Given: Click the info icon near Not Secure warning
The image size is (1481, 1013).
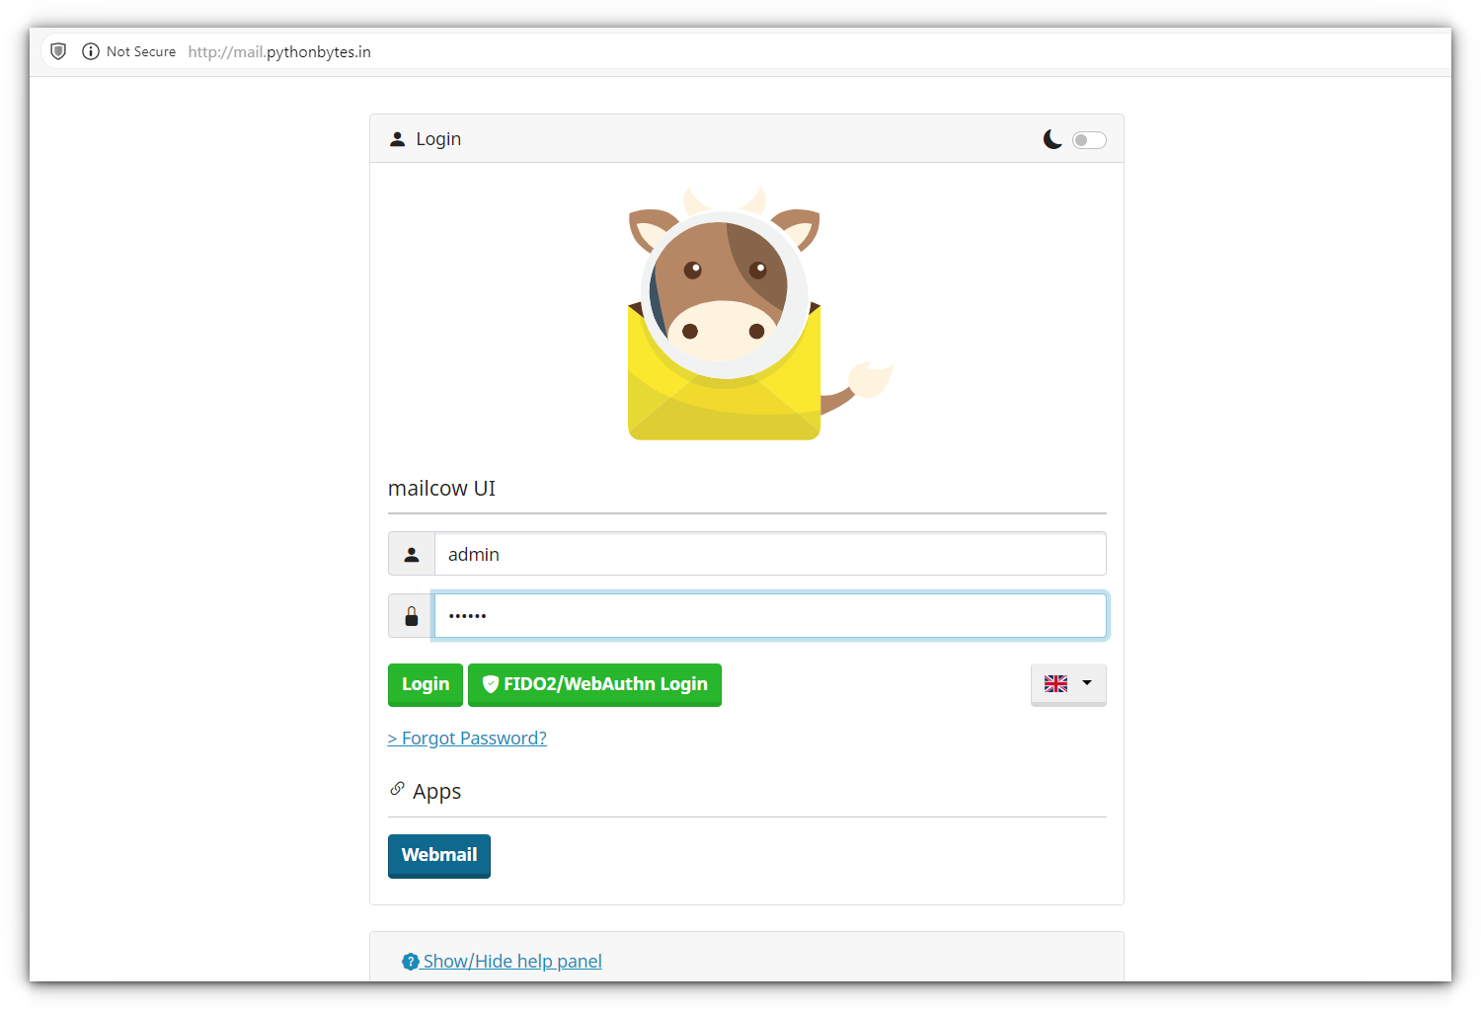Looking at the screenshot, I should coord(90,51).
